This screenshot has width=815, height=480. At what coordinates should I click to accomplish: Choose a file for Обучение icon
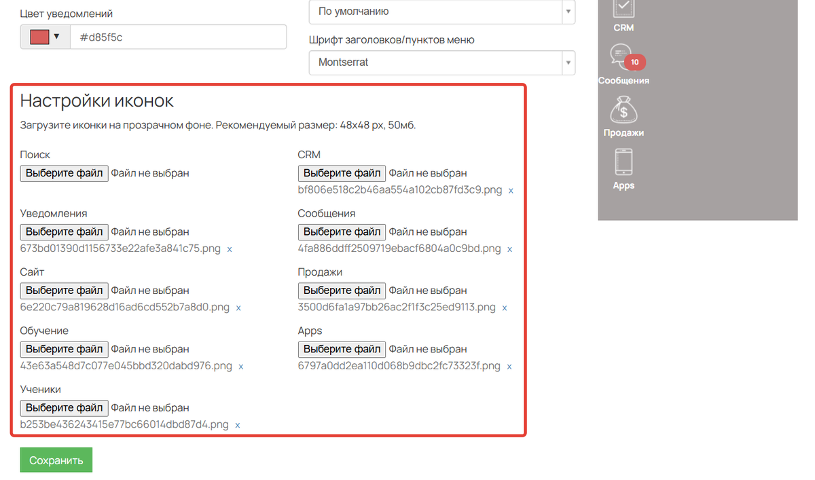pos(65,349)
